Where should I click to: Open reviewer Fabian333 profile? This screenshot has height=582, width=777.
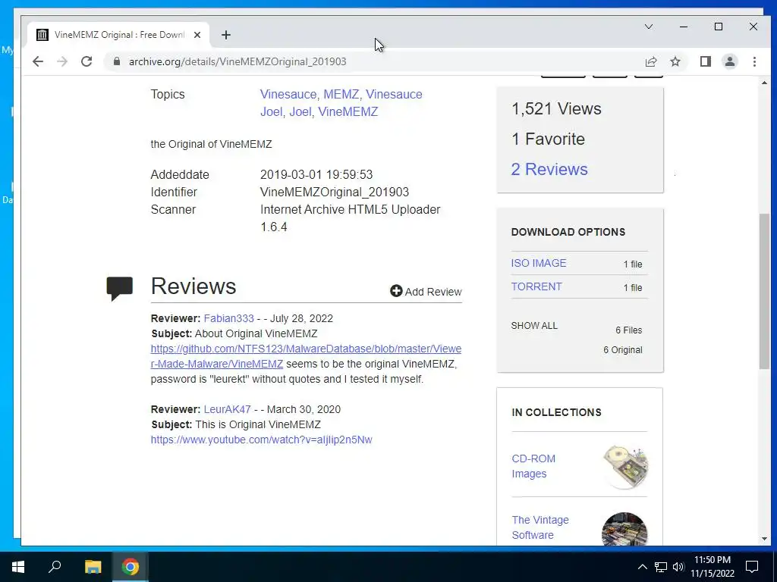(229, 318)
